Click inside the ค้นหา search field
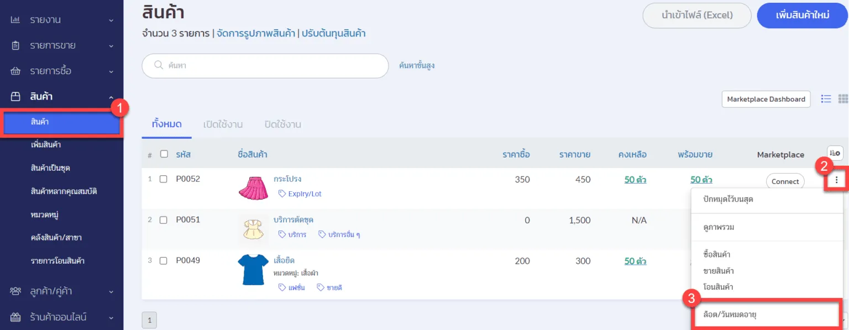The height and width of the screenshot is (330, 849). 271,66
